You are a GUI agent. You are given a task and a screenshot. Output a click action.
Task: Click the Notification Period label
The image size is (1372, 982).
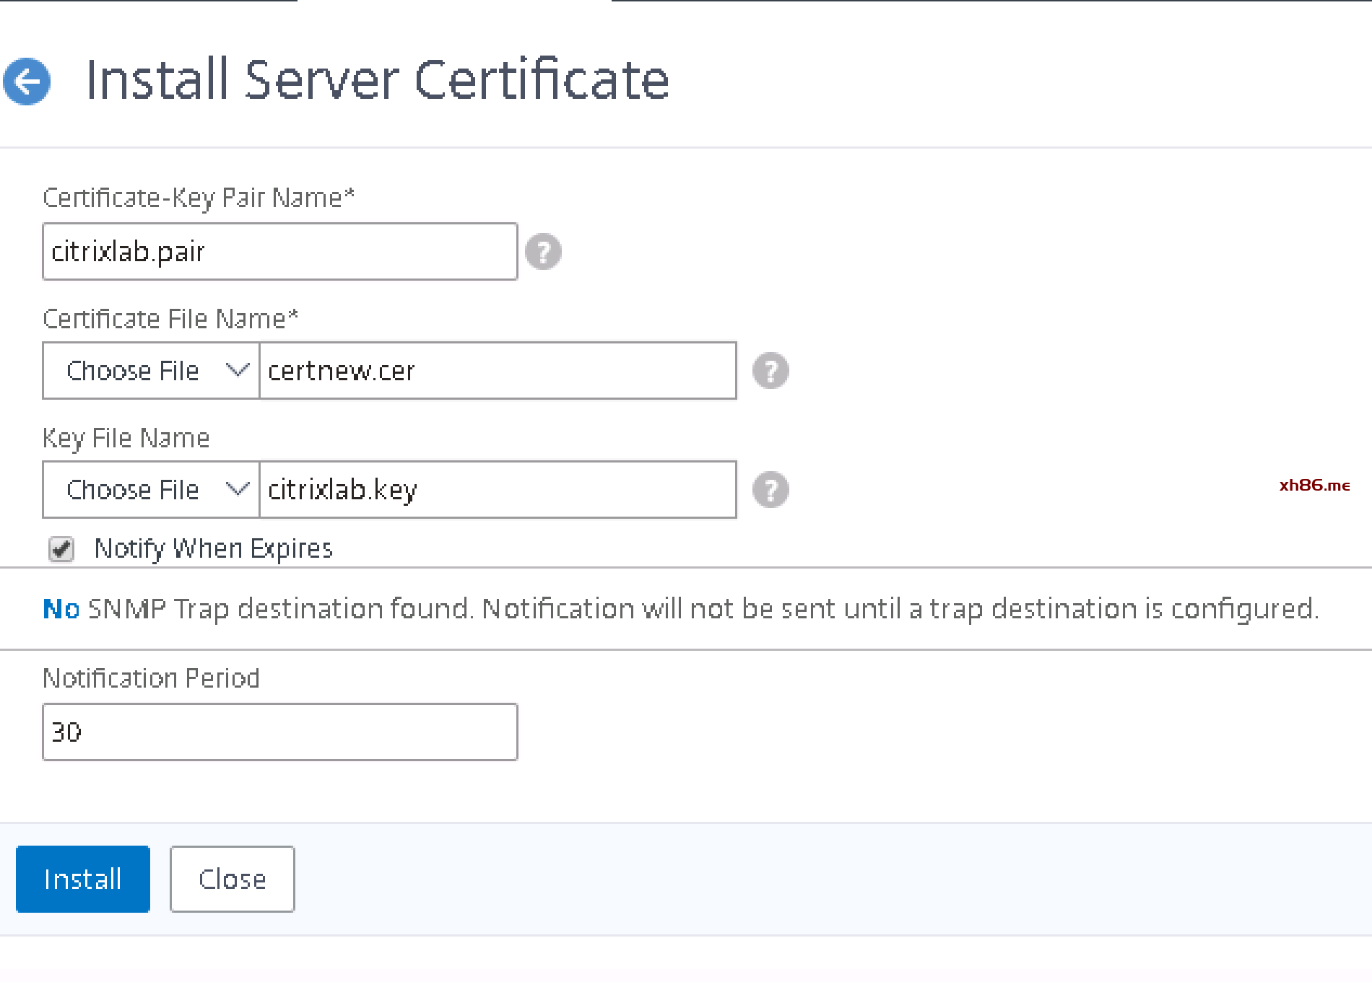coord(151,678)
